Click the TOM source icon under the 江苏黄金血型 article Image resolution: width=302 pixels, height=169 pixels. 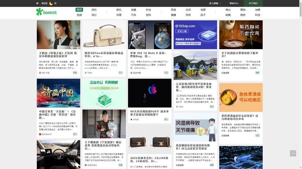177,107
